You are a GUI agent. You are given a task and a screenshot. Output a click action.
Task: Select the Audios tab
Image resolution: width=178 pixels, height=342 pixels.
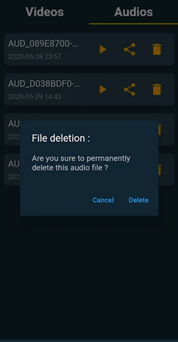[x=134, y=12]
